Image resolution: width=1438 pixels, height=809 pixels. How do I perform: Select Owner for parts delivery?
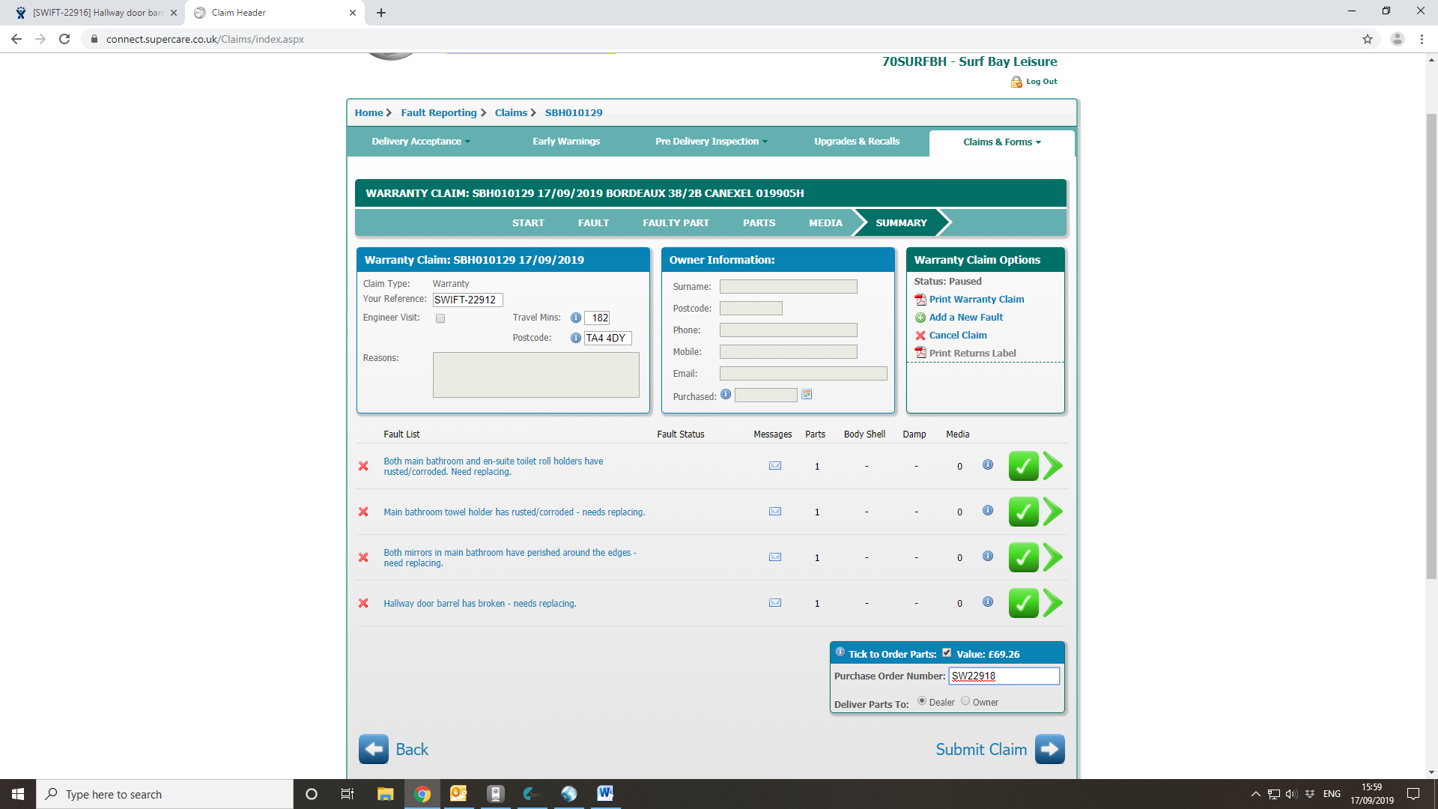tap(965, 701)
